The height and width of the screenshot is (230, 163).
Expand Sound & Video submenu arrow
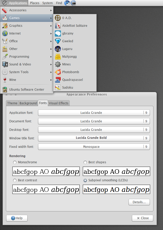tap(51, 64)
